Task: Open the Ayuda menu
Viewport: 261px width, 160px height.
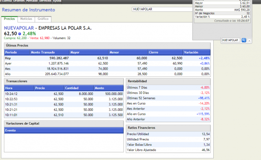Action: click(57, 1)
